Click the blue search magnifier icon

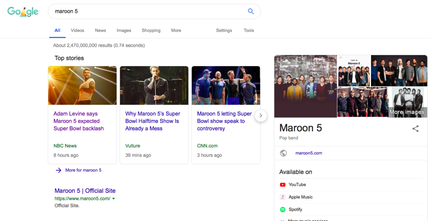(251, 11)
